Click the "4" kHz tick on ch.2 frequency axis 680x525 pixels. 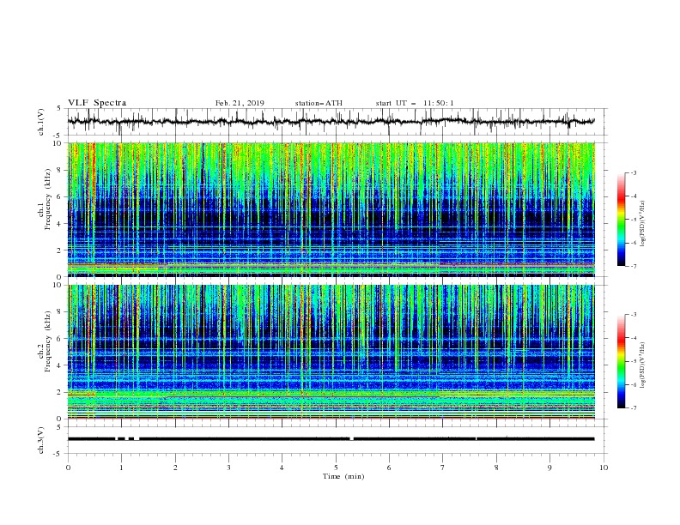[x=61, y=365]
